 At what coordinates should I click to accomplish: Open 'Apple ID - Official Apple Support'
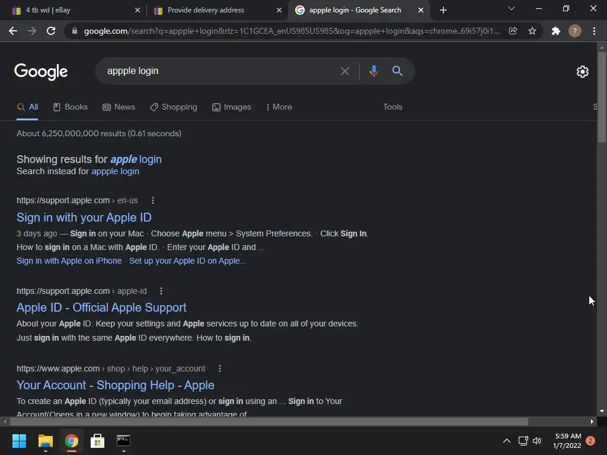[x=101, y=307]
